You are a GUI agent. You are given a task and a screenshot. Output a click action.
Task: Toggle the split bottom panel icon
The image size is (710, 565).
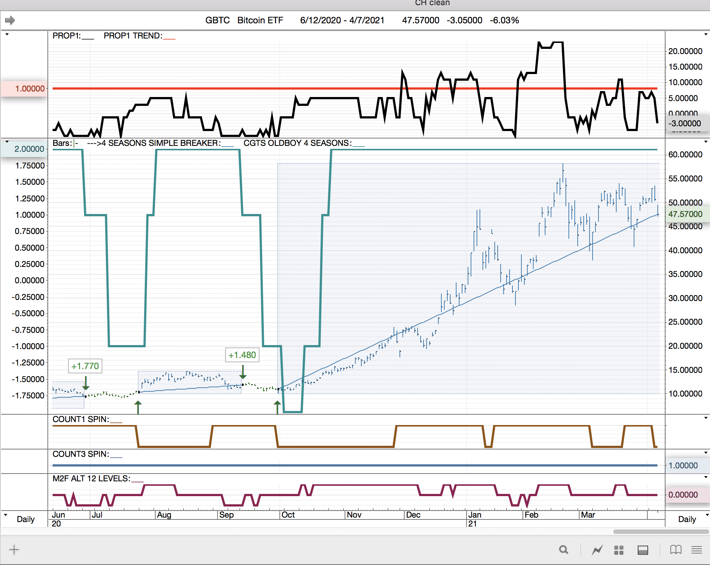(x=643, y=550)
